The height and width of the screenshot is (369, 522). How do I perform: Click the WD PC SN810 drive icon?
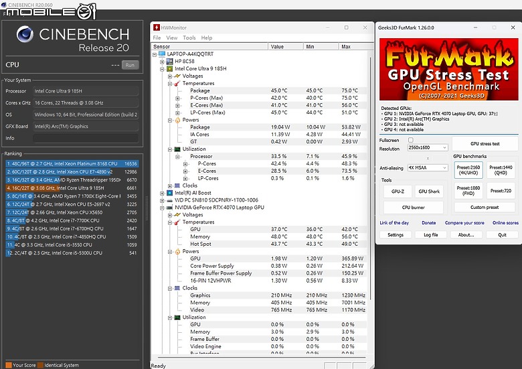[x=169, y=200]
